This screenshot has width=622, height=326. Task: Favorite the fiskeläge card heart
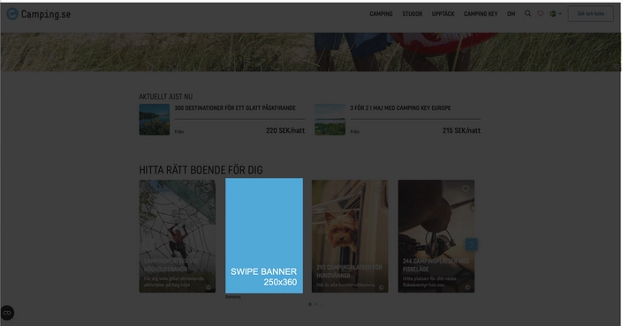[x=466, y=189]
